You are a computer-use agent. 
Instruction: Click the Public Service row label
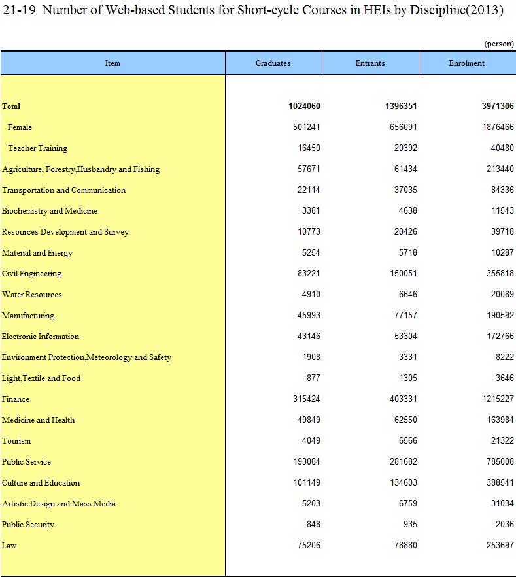tap(27, 462)
